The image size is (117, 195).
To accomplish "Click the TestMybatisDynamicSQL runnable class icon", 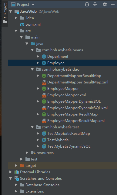I will click(x=44, y=146).
